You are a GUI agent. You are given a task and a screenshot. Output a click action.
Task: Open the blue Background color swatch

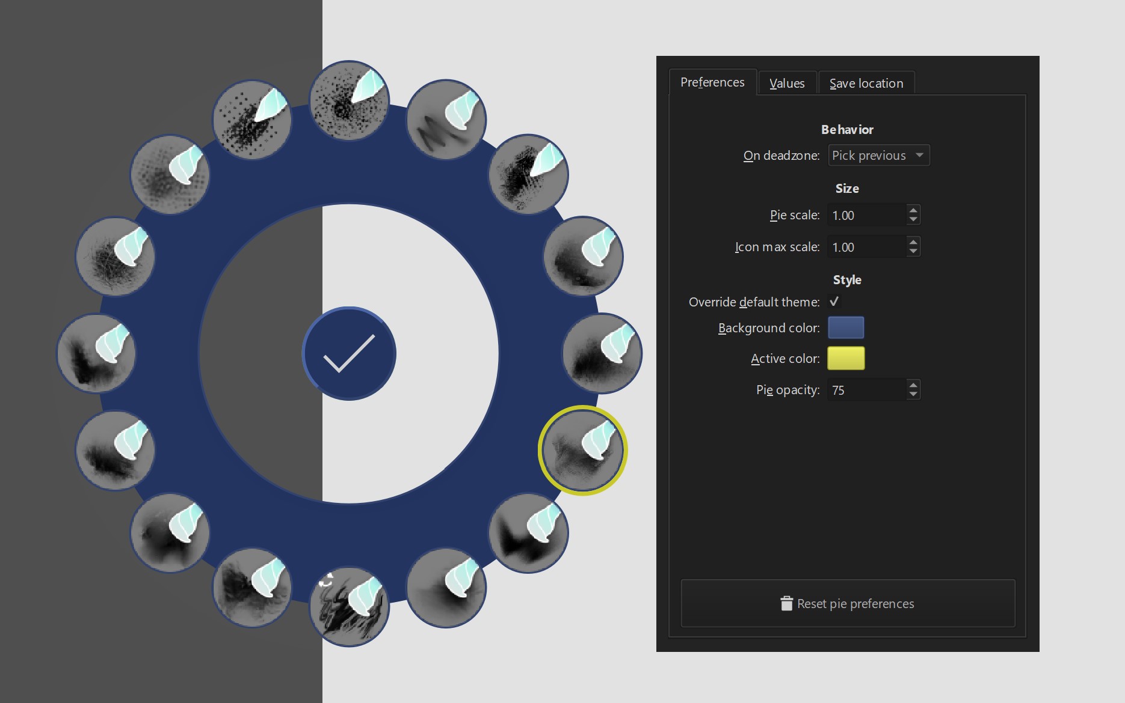(x=846, y=328)
